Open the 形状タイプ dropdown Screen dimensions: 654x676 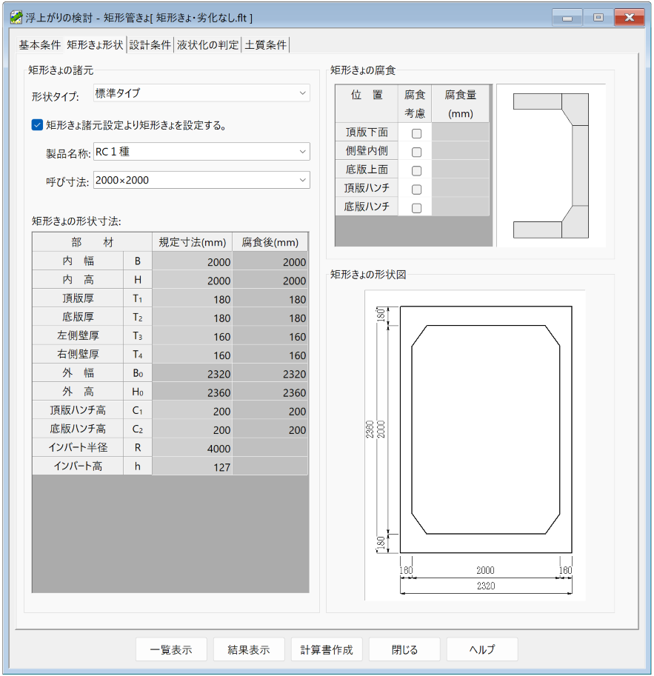pos(201,93)
